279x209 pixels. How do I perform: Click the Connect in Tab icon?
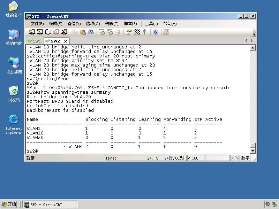tap(48, 32)
